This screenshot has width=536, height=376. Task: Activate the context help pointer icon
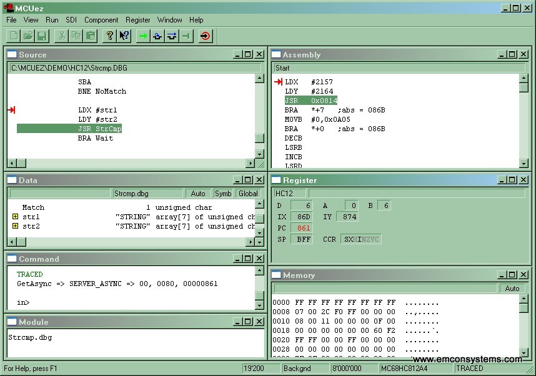click(124, 36)
